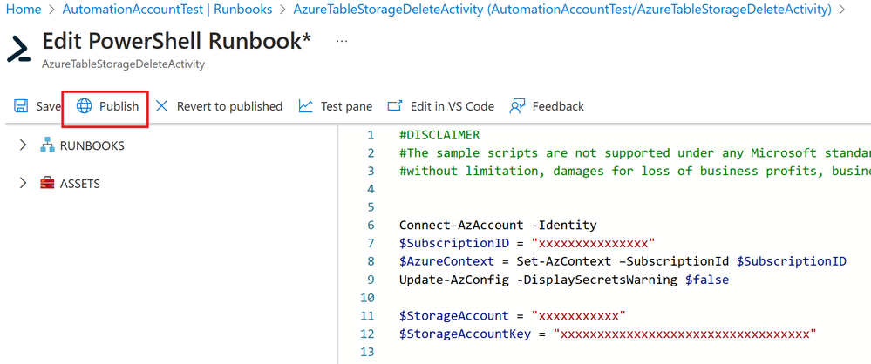Click the $StorageAccountKey variable on line 12

(465, 334)
